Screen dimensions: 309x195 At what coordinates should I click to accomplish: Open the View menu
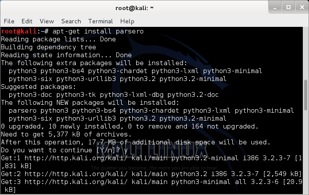(x=47, y=21)
